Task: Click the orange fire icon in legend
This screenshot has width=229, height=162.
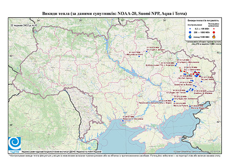Action: [214, 37]
